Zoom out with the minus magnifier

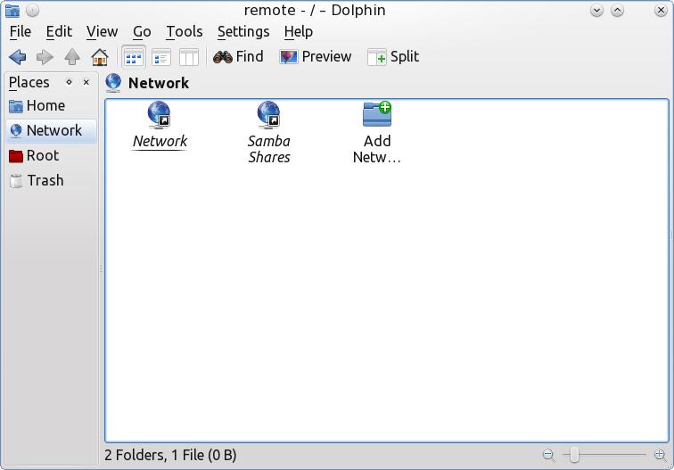click(x=549, y=455)
